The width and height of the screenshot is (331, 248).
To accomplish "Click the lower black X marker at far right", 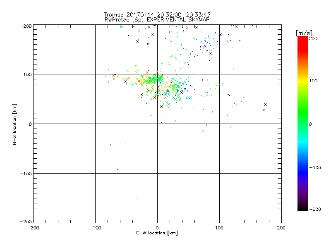I will pos(264,110).
